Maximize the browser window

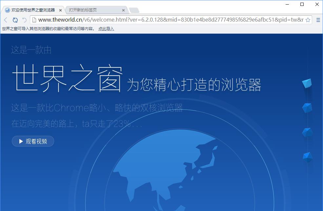pyautogui.click(x=302, y=4)
